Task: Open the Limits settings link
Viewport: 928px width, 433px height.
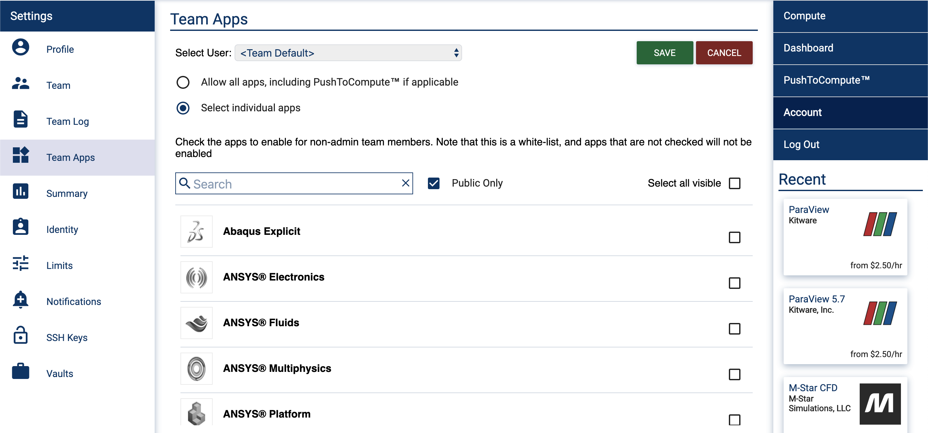Action: click(59, 265)
